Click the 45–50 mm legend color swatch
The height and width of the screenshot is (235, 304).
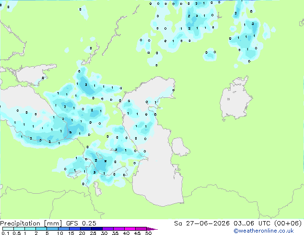(141, 229)
